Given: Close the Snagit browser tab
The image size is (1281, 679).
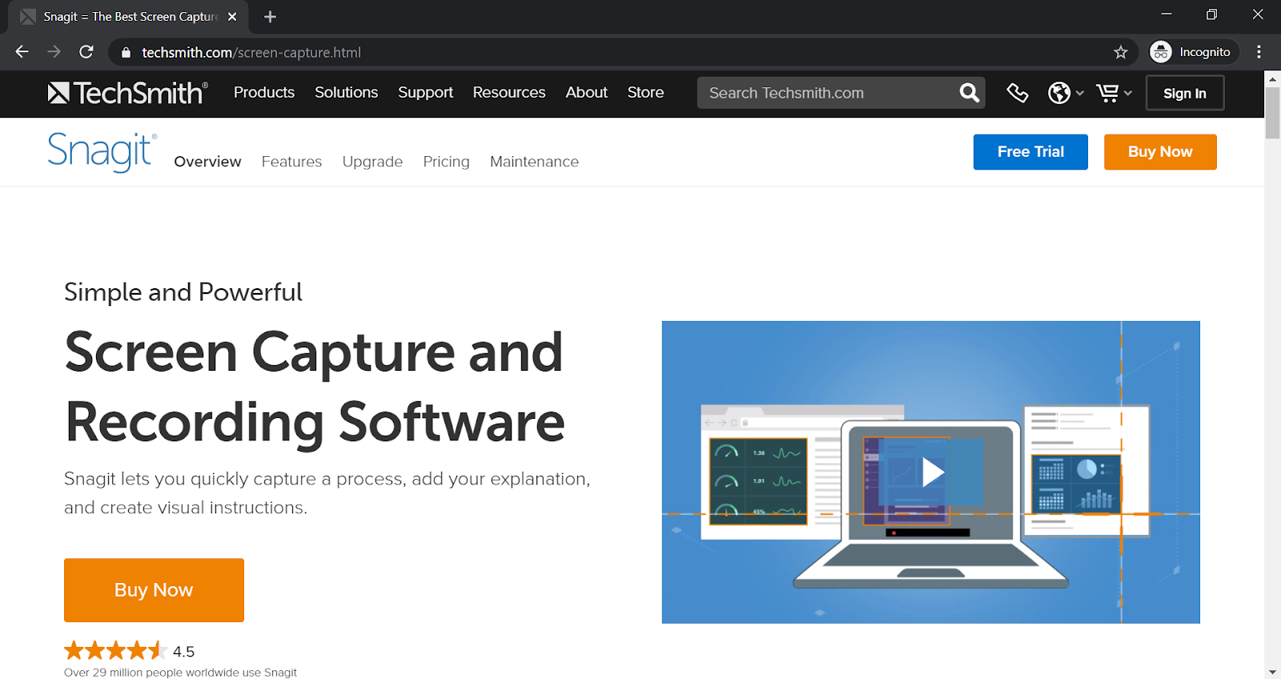Looking at the screenshot, I should (232, 17).
